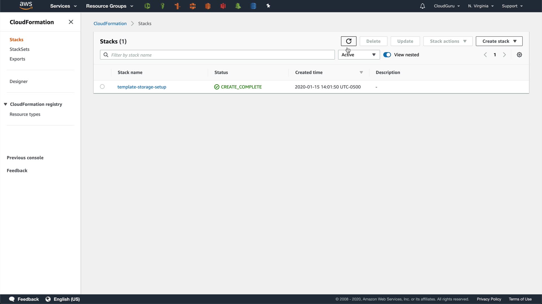Click the notifications bell icon
This screenshot has height=304, width=542.
coord(422,6)
